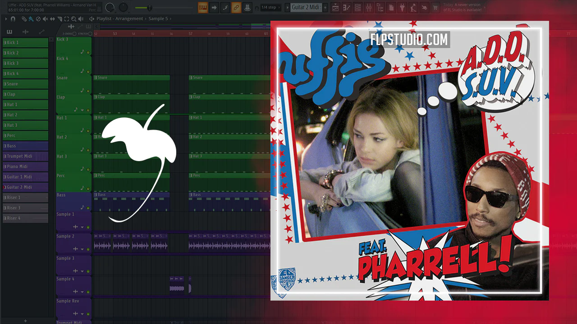The image size is (577, 324).
Task: Click the speaker icon before Playlist - Arrangement
Action: point(92,19)
